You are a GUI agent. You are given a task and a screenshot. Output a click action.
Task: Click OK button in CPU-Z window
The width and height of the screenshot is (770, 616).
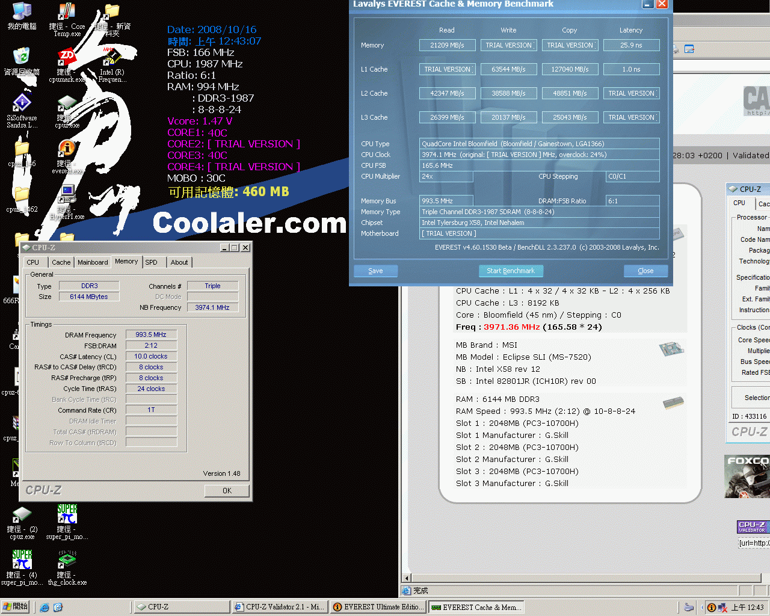(x=227, y=491)
